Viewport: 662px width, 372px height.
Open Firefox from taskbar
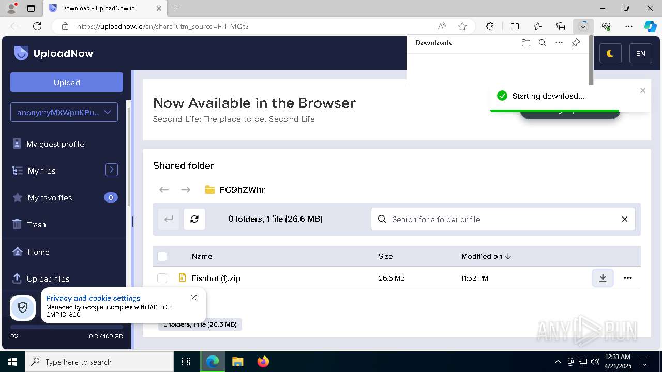263,362
